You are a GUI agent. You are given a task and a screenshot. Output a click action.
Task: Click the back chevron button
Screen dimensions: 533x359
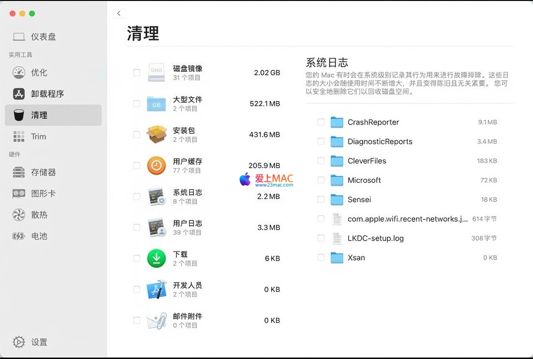119,14
